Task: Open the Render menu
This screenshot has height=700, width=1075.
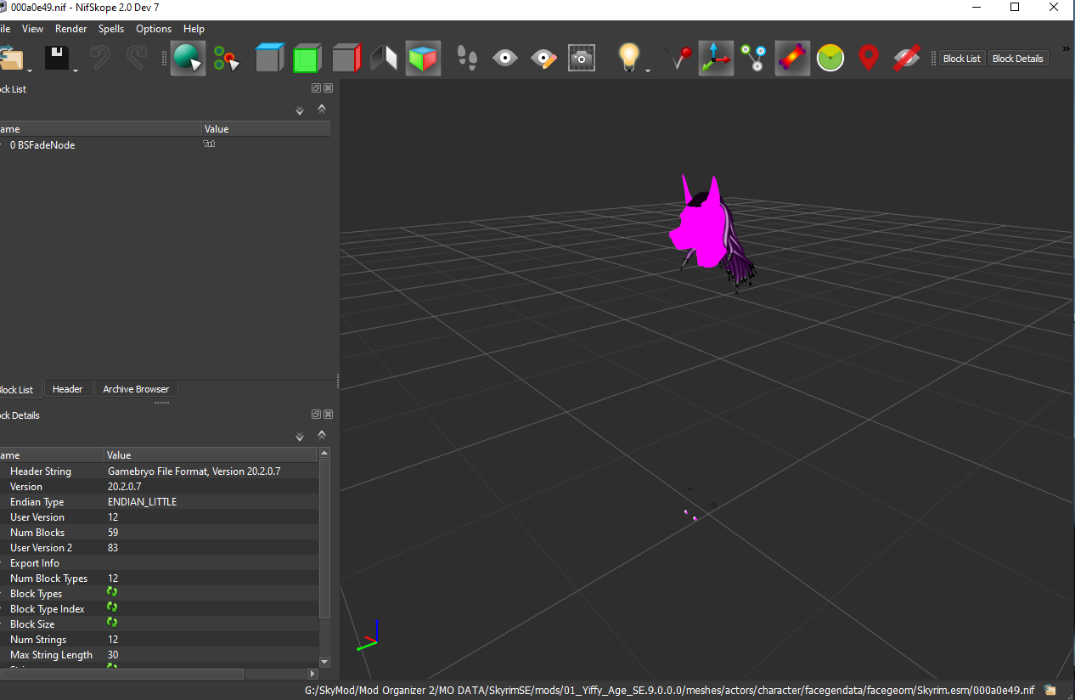Action: (71, 29)
